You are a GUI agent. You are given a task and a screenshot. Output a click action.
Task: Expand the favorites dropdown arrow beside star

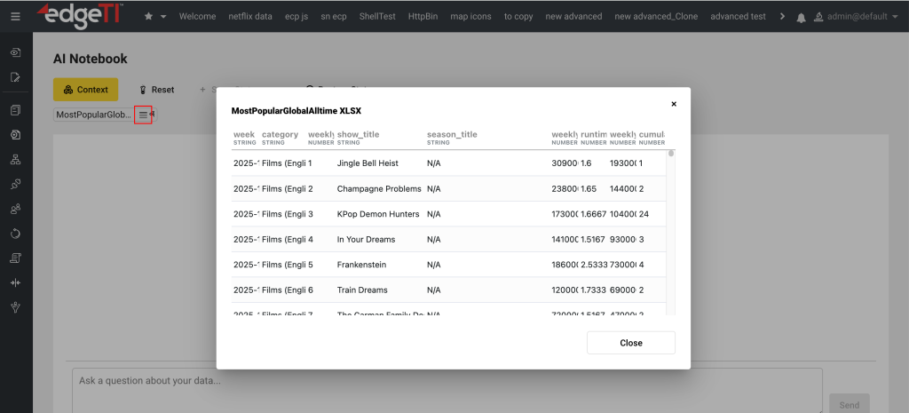163,17
